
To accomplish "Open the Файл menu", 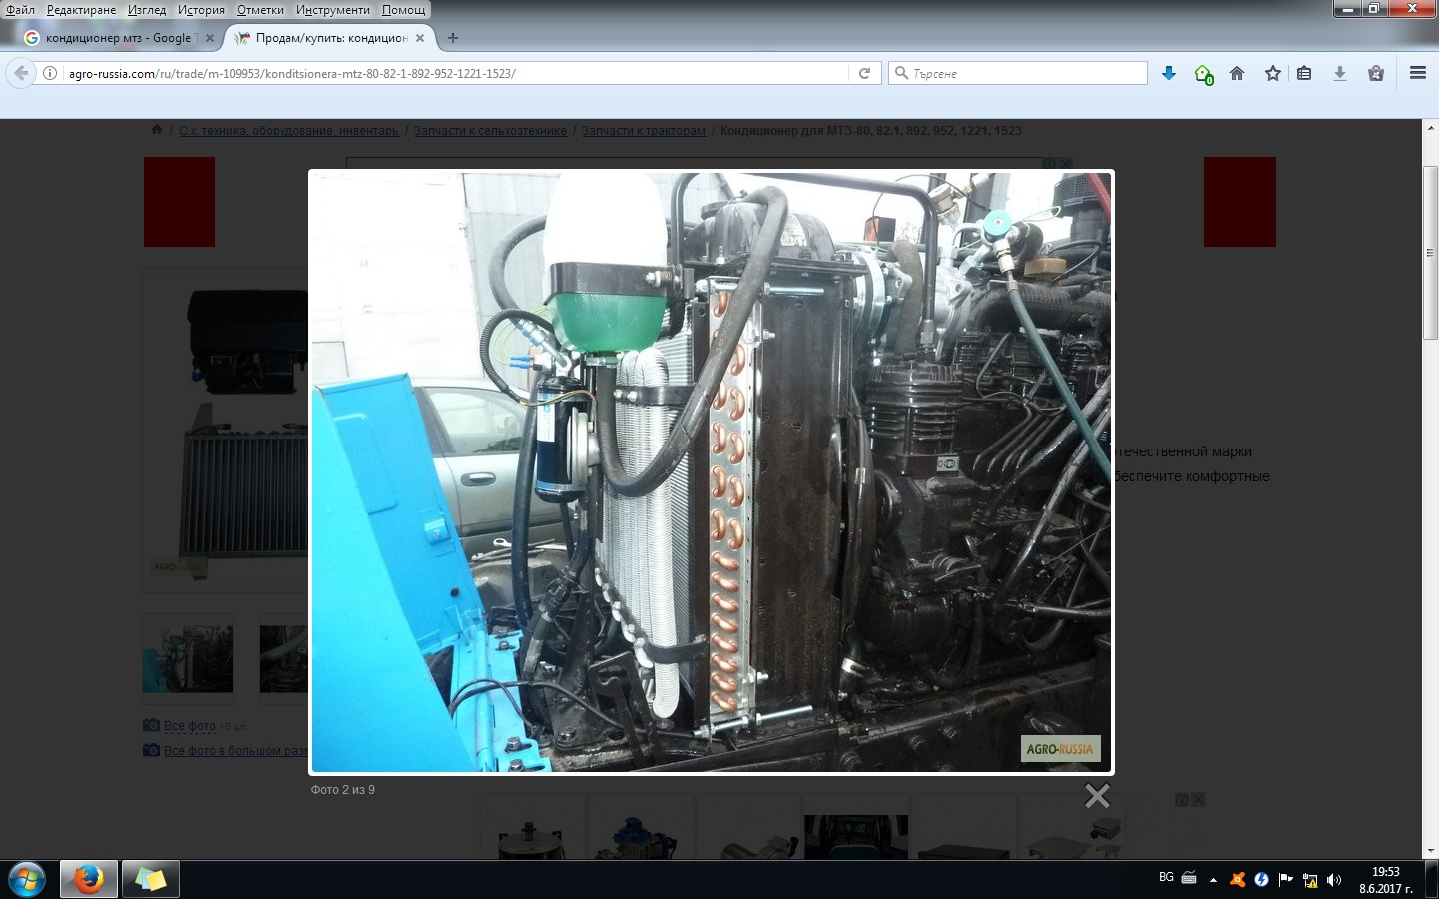I will (20, 10).
